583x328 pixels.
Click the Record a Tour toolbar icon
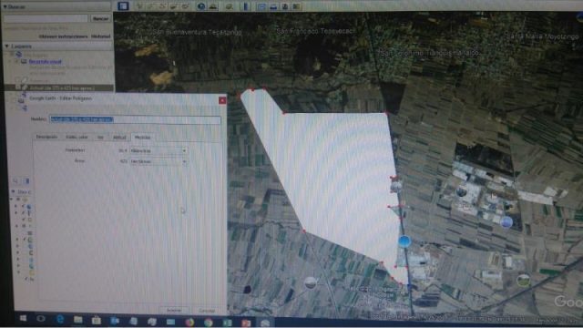(186, 6)
